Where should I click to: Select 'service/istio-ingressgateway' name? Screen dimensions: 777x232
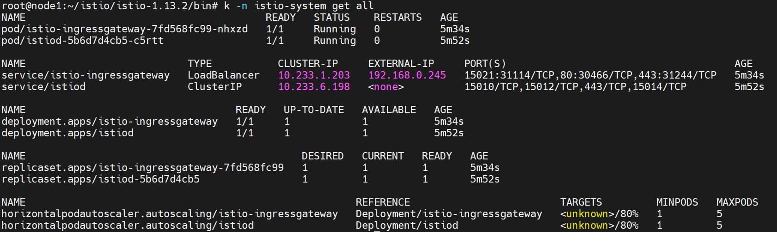[86, 75]
